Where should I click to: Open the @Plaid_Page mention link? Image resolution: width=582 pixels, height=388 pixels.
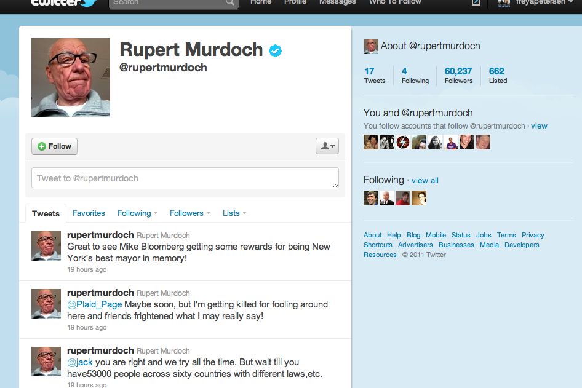click(94, 304)
